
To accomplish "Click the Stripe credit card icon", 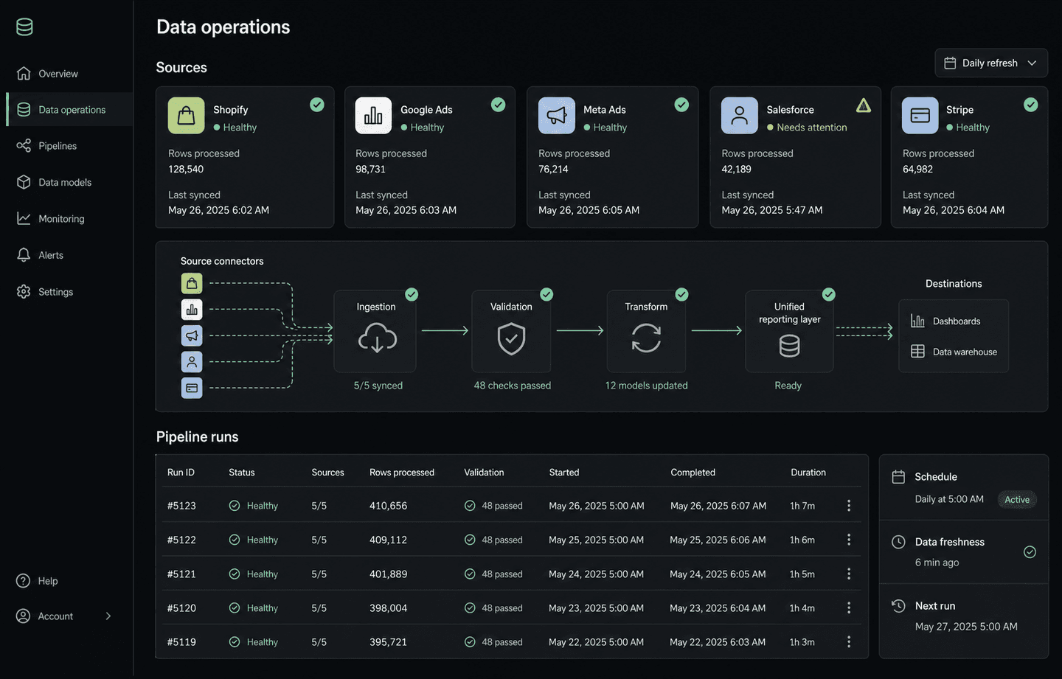I will point(920,116).
